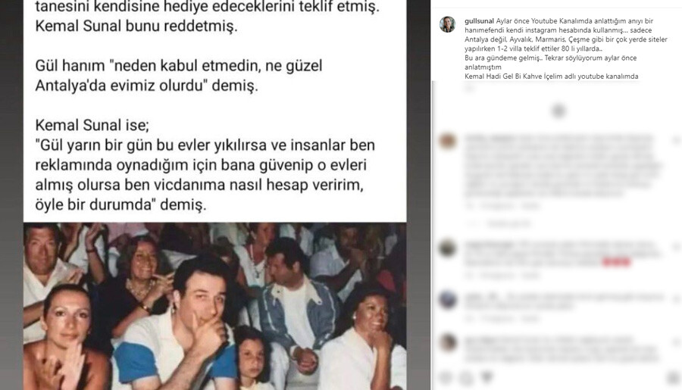Reply to the second comment
682x390 pixels.
(x=530, y=275)
